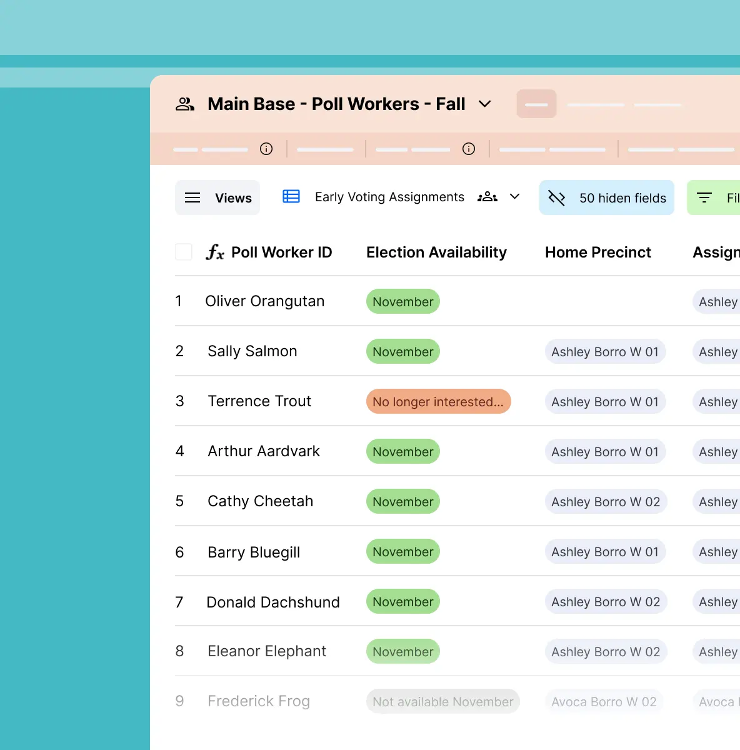
Task: Open the Election Availability column options
Action: [x=436, y=252]
